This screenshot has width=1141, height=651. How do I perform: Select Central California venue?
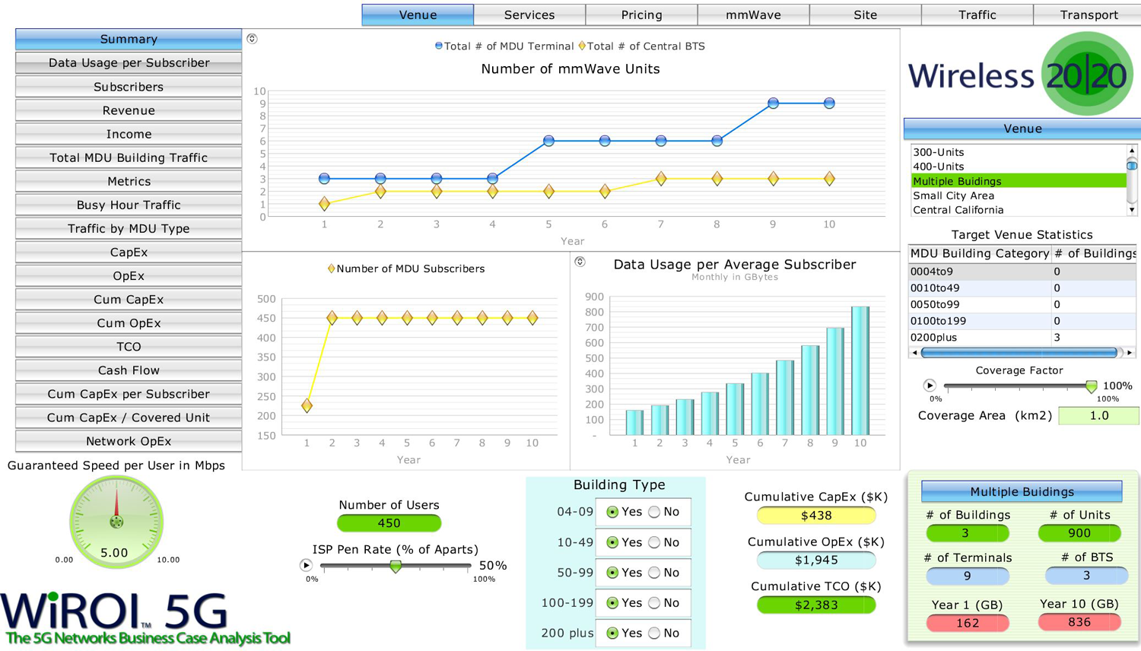1018,210
